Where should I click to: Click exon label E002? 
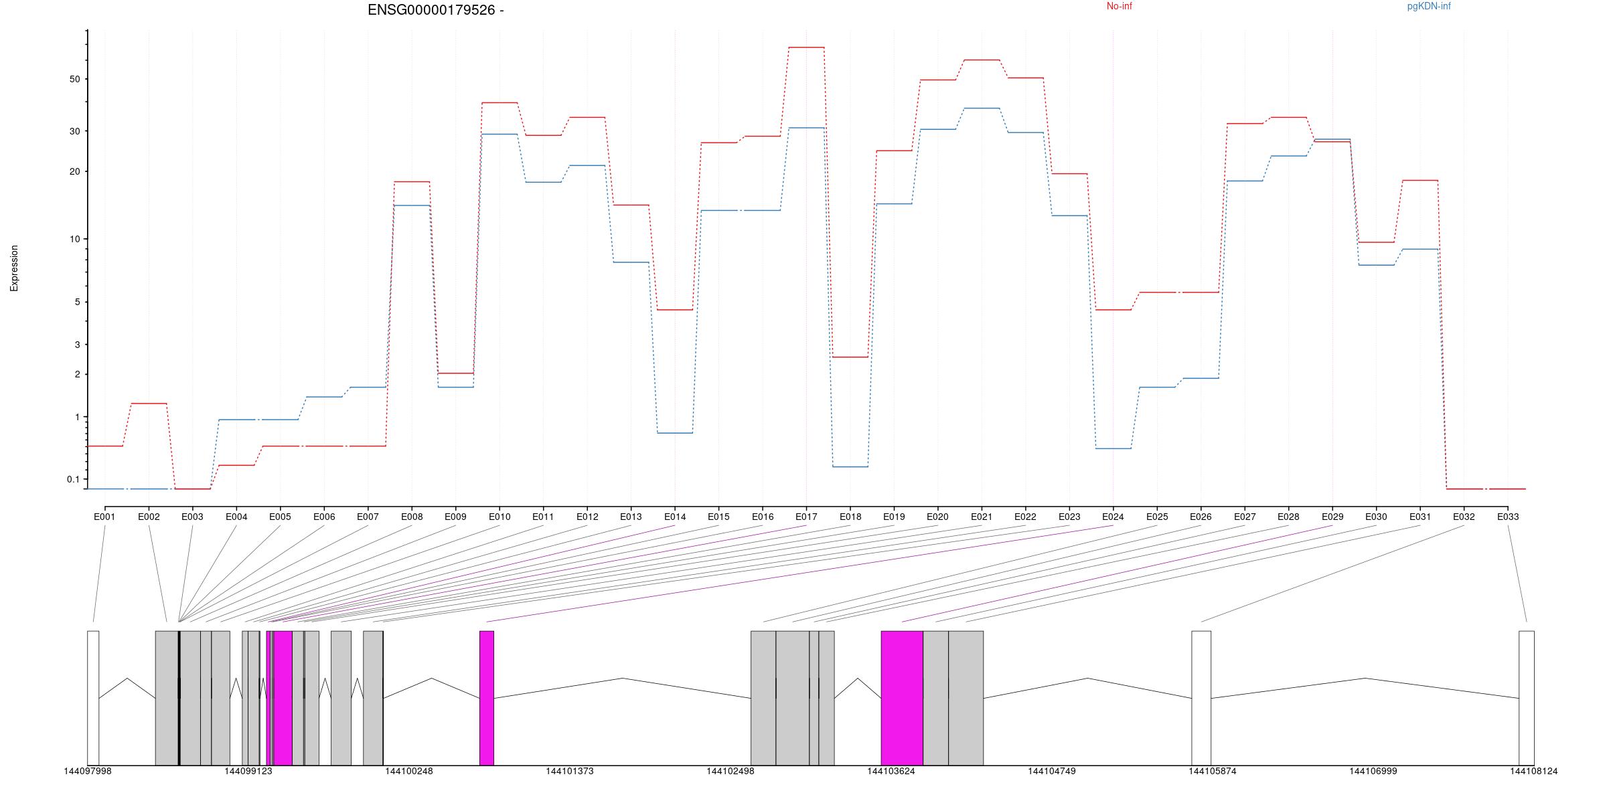(x=149, y=517)
